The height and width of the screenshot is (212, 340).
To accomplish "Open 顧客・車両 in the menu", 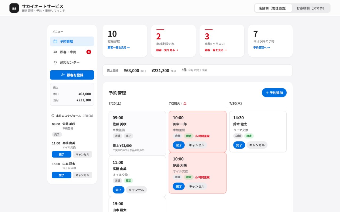I will point(72,52).
